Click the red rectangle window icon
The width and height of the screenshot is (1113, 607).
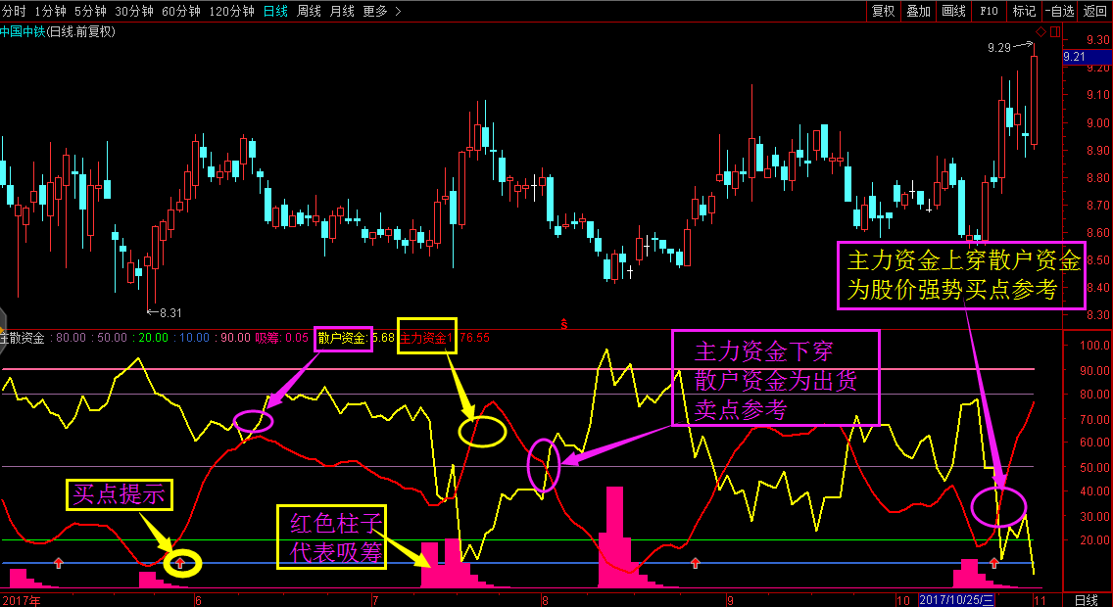click(1054, 31)
